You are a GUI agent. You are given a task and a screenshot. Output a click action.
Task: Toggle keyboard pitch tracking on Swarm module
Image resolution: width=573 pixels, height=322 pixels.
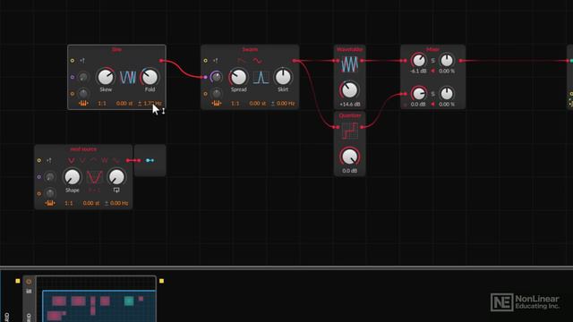click(x=217, y=104)
